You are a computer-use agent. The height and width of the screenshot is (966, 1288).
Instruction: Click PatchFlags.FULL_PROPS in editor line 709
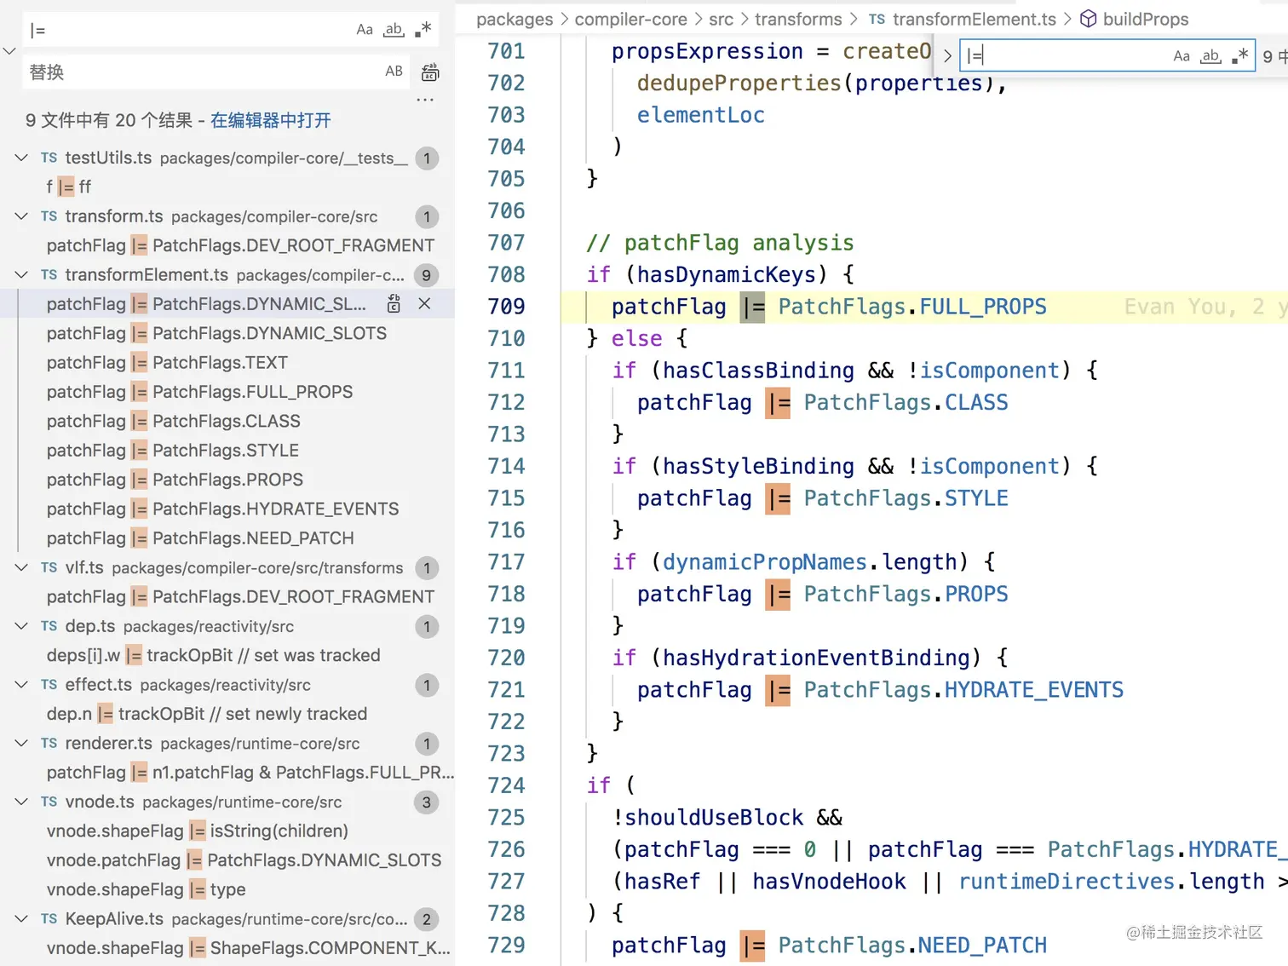912,307
